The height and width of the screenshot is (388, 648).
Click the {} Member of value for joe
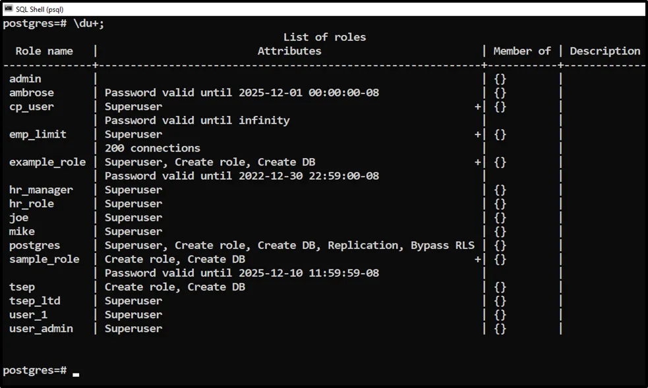[500, 217]
